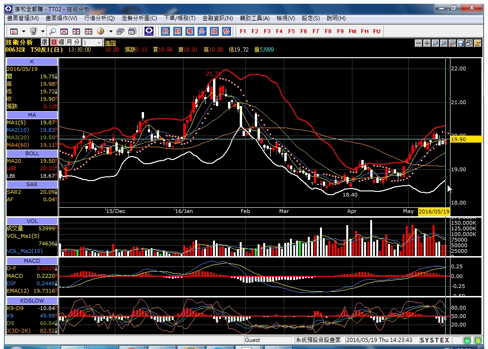The image size is (488, 349).
Task: Click the zoom out magnifier above the chart
Action: 435,43
